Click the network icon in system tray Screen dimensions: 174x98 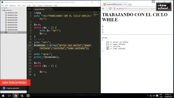click(x=151, y=96)
